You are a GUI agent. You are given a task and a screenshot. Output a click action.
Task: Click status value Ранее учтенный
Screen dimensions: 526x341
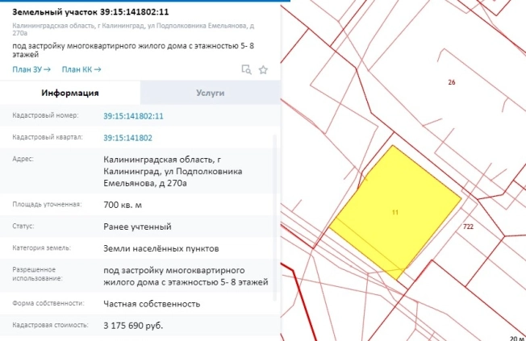tap(137, 227)
